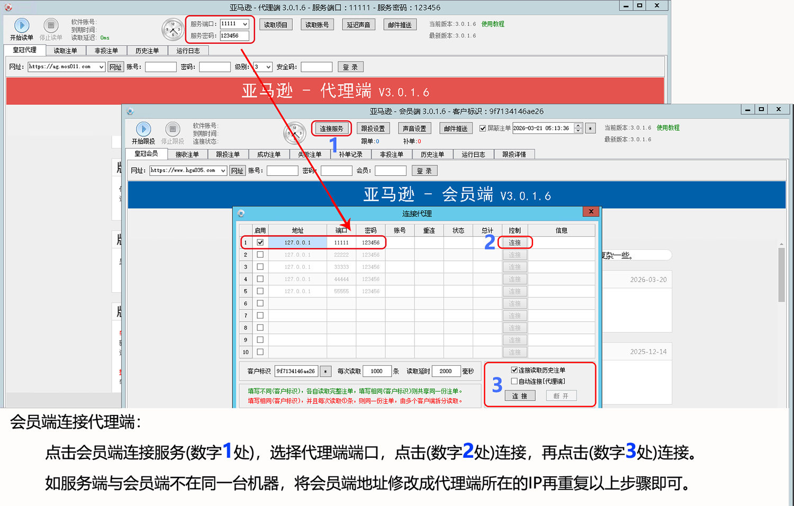Uncheck the enable checkbox for row 1
The image size is (794, 506).
[x=260, y=242]
